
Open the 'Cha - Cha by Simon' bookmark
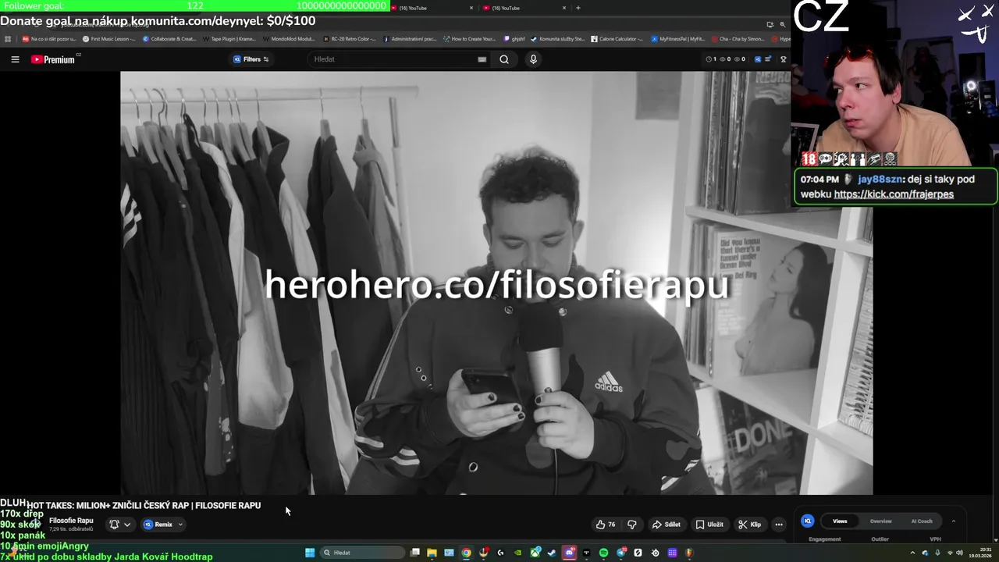(x=738, y=38)
